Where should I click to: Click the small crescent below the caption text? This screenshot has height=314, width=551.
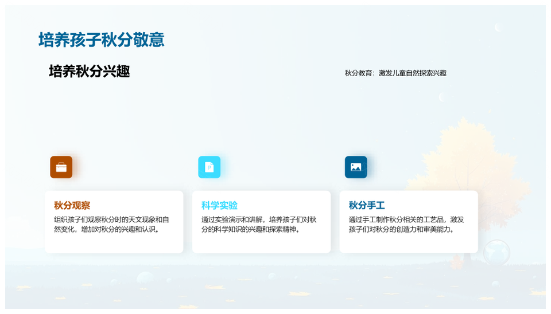(443, 97)
